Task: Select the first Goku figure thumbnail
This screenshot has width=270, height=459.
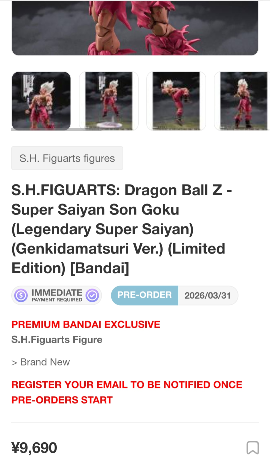Action: point(41,101)
